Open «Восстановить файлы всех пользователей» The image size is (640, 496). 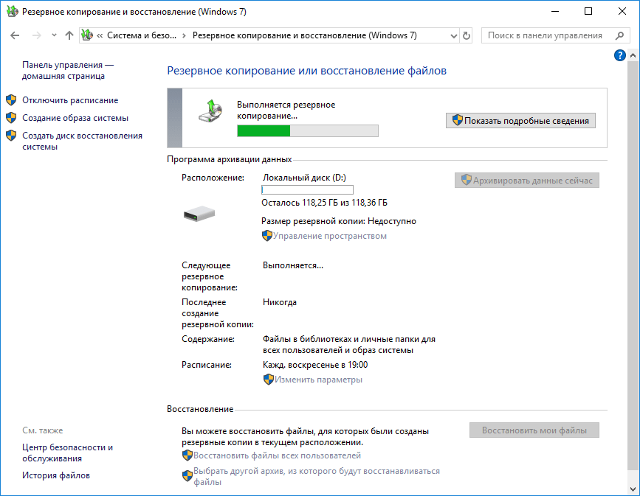point(277,455)
